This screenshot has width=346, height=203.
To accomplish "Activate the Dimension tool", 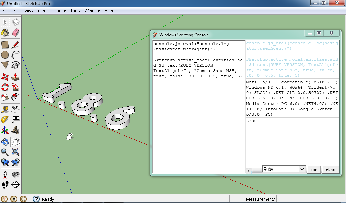I will (x=16, y=109).
